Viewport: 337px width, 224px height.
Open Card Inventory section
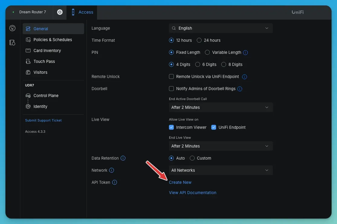53,50
